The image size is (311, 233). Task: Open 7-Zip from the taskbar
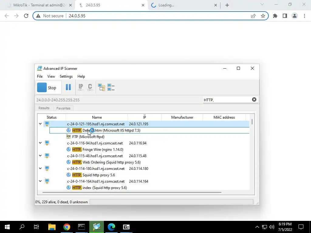[x=126, y=227]
